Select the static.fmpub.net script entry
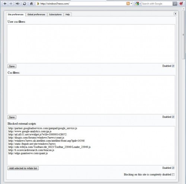This screenshot has height=184, width=186. coord(32,144)
